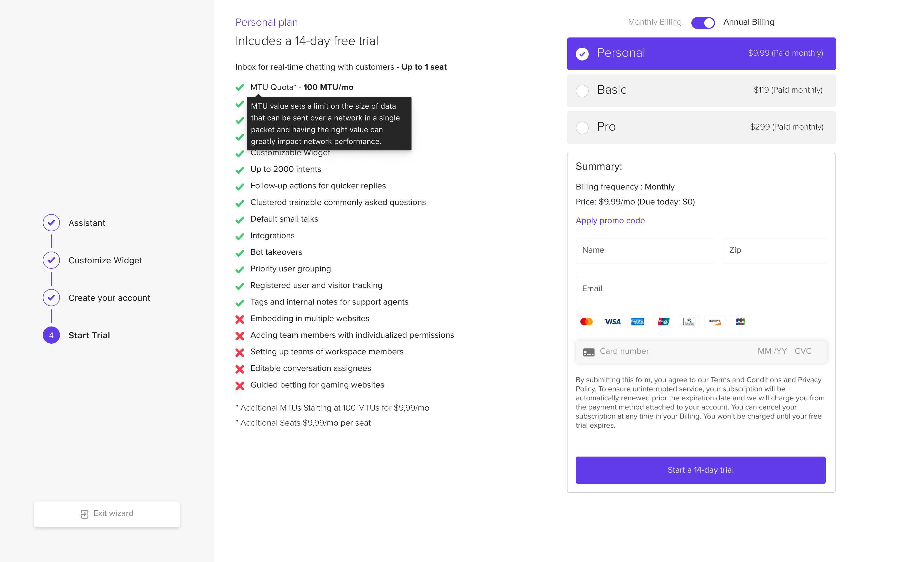Click the Mastercard logo icon
The height and width of the screenshot is (562, 899).
[x=586, y=322]
